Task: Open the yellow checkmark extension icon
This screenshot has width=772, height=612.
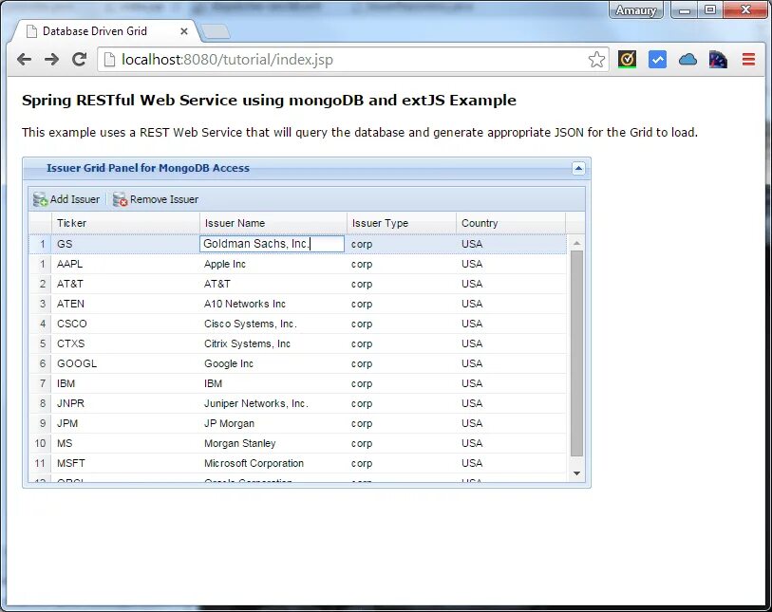Action: click(627, 60)
